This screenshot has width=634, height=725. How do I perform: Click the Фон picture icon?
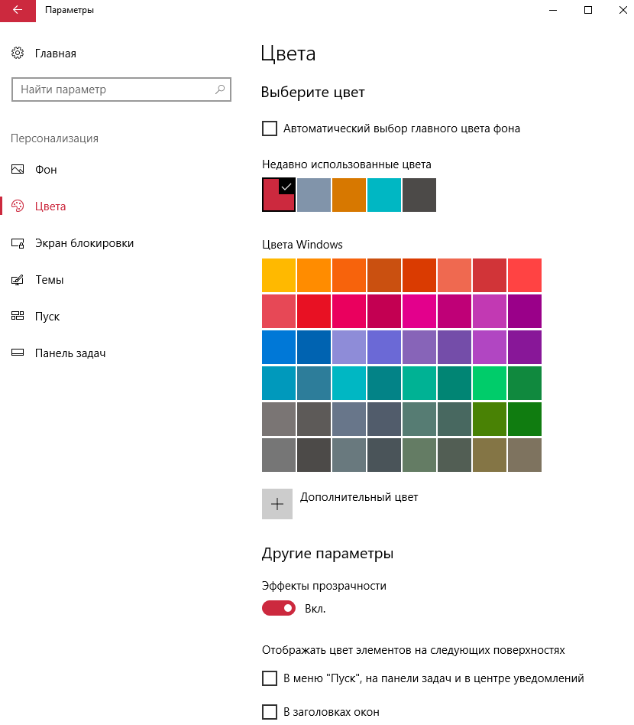[x=18, y=170]
